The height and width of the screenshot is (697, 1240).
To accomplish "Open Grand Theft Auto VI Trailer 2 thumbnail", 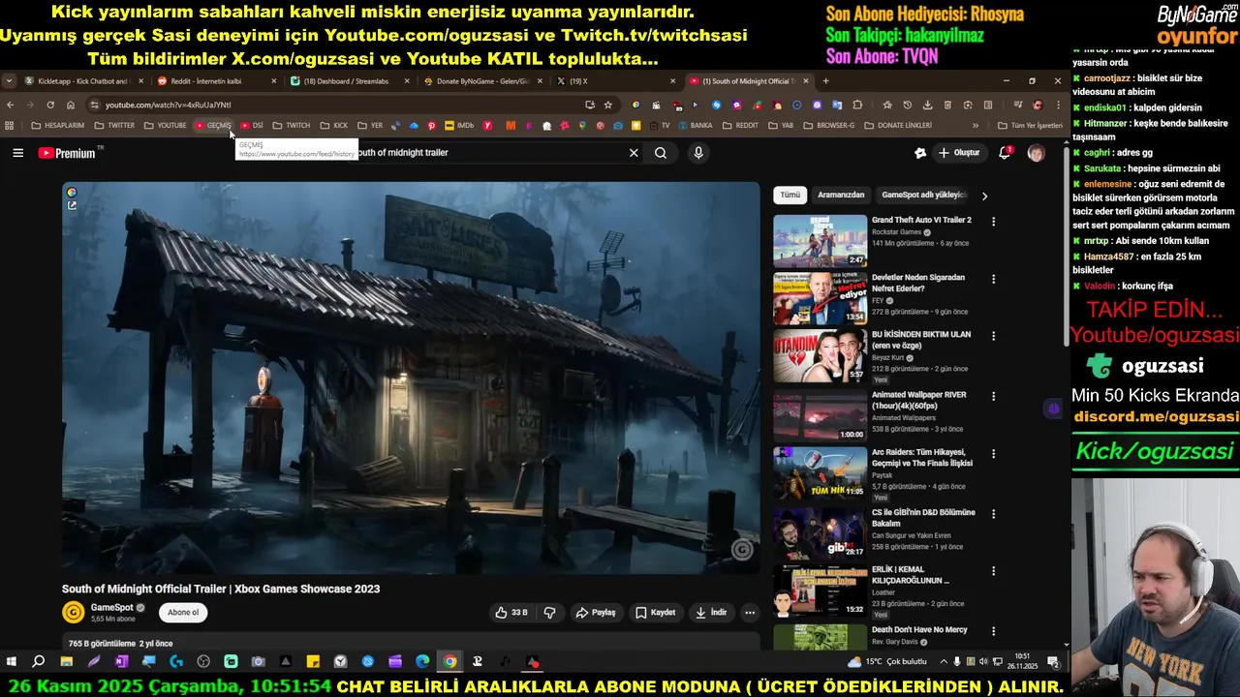I will point(820,240).
